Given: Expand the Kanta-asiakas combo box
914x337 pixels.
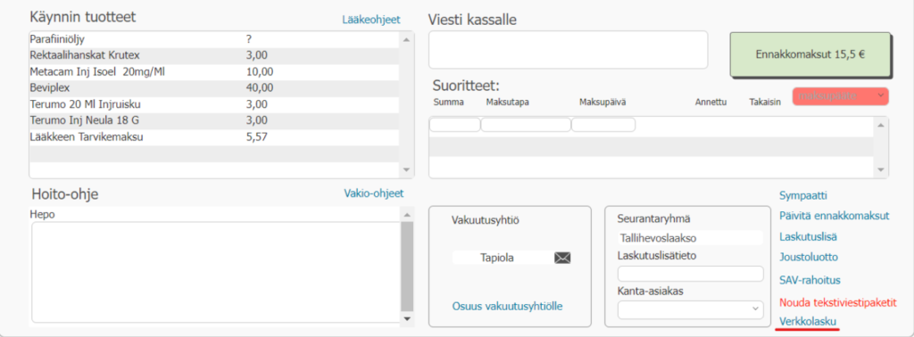Looking at the screenshot, I should [690, 309].
